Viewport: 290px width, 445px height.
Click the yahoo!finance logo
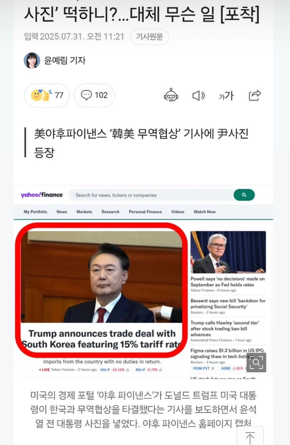click(x=42, y=195)
